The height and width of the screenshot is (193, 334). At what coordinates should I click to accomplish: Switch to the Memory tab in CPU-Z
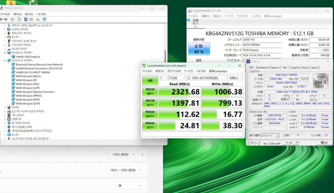click(x=275, y=67)
